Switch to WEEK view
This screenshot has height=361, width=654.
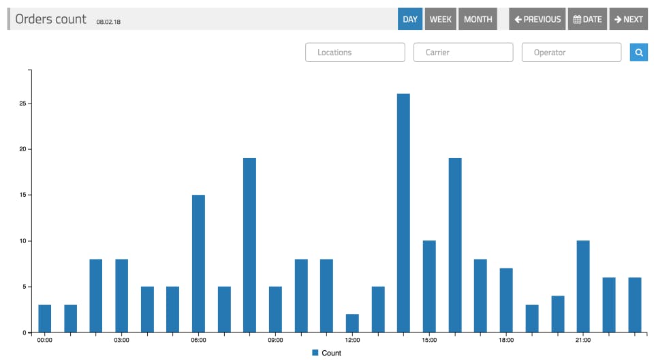pyautogui.click(x=441, y=19)
